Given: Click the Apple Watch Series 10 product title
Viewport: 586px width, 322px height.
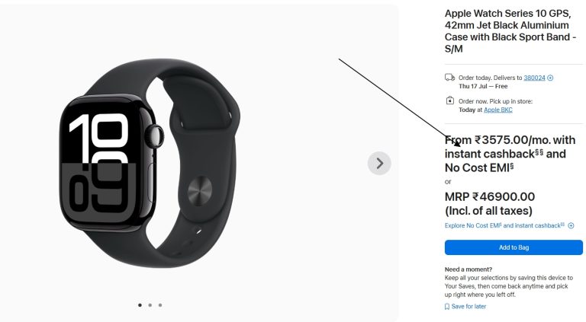Looking at the screenshot, I should tap(510, 31).
